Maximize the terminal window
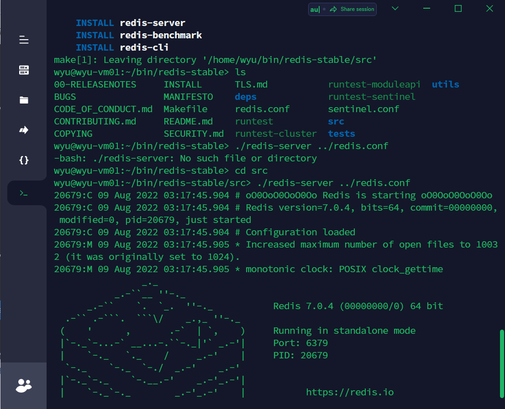The height and width of the screenshot is (409, 505). (x=458, y=9)
